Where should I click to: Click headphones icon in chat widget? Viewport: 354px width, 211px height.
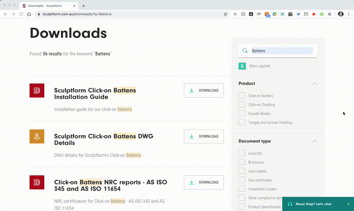[290, 204]
